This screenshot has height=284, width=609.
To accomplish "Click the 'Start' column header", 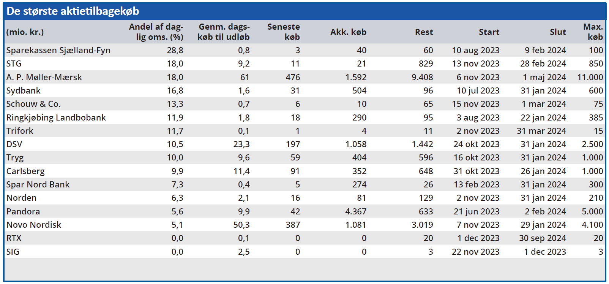I will 489,32.
